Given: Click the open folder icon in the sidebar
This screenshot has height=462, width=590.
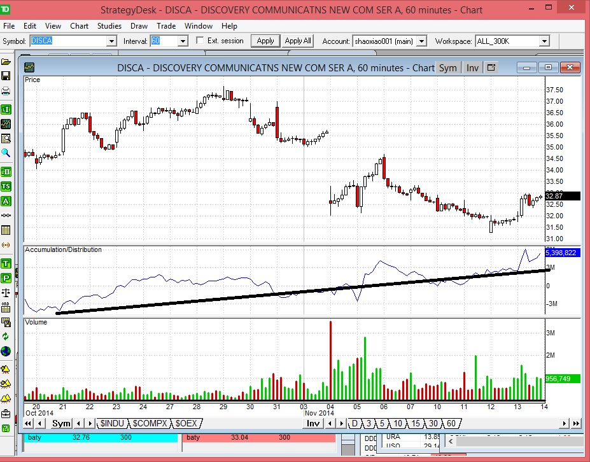Looking at the screenshot, I should click(x=6, y=62).
